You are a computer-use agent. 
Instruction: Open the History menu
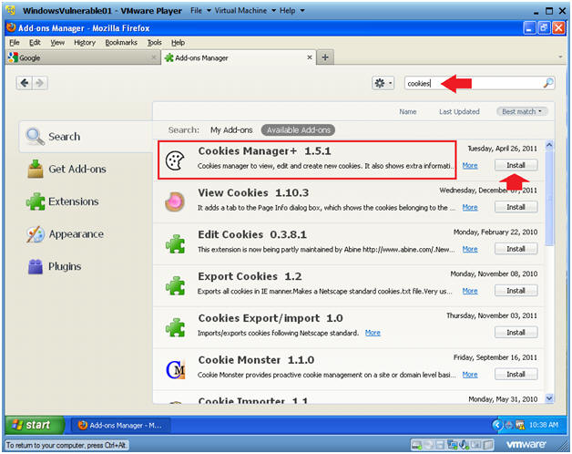tap(85, 43)
